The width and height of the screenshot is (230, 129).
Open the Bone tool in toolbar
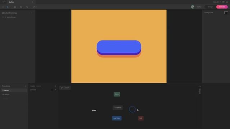tap(27, 7)
